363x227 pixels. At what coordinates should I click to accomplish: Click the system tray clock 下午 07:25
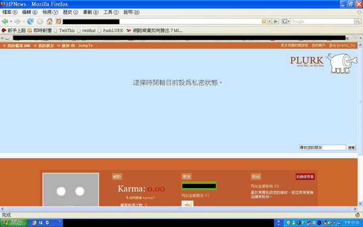(352, 223)
